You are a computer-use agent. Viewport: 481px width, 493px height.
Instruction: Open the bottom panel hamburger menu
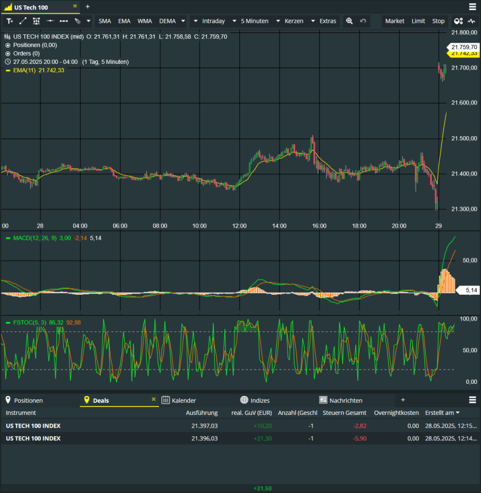[x=472, y=400]
